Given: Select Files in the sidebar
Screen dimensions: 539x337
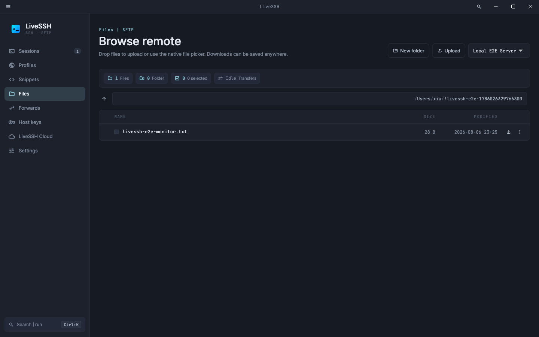Looking at the screenshot, I should (x=45, y=94).
